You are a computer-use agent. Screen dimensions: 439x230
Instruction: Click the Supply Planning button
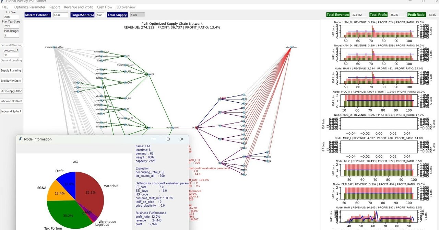point(11,70)
